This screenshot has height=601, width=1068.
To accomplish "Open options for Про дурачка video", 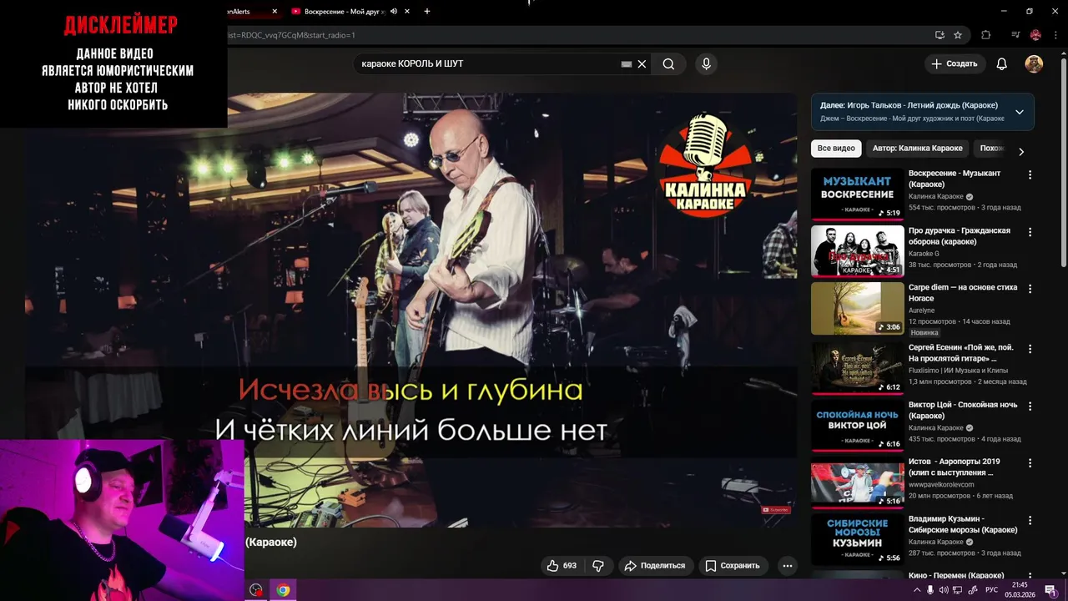I will (1030, 232).
